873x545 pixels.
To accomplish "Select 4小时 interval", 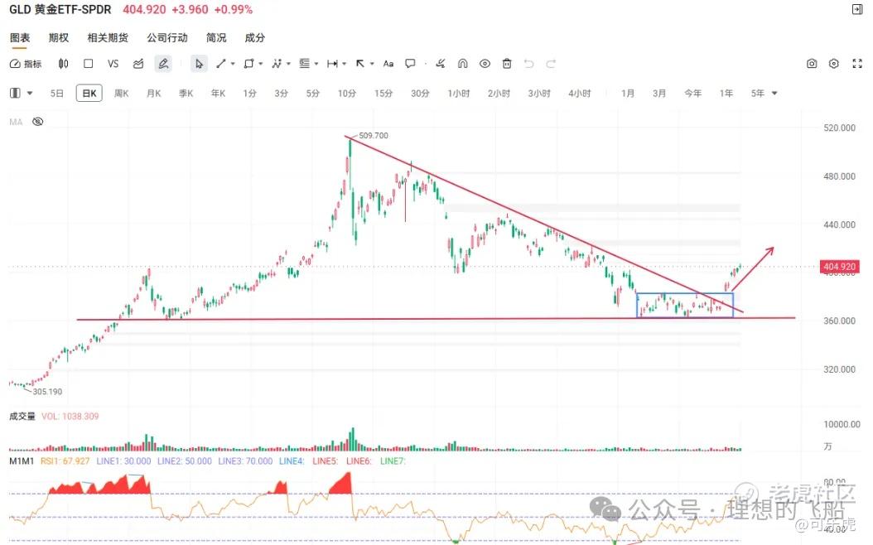I will 580,94.
